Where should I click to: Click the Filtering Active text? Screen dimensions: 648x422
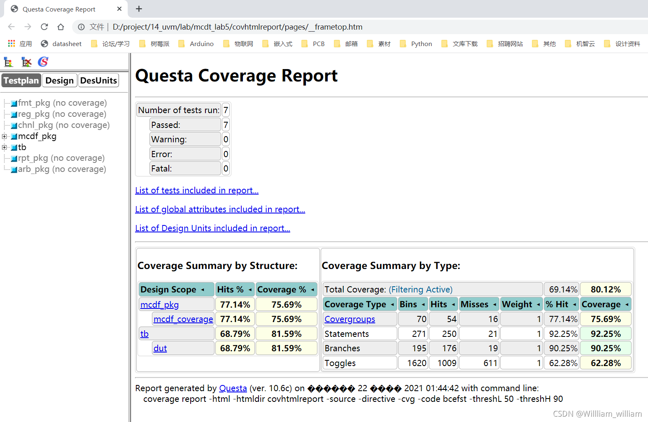pos(420,290)
